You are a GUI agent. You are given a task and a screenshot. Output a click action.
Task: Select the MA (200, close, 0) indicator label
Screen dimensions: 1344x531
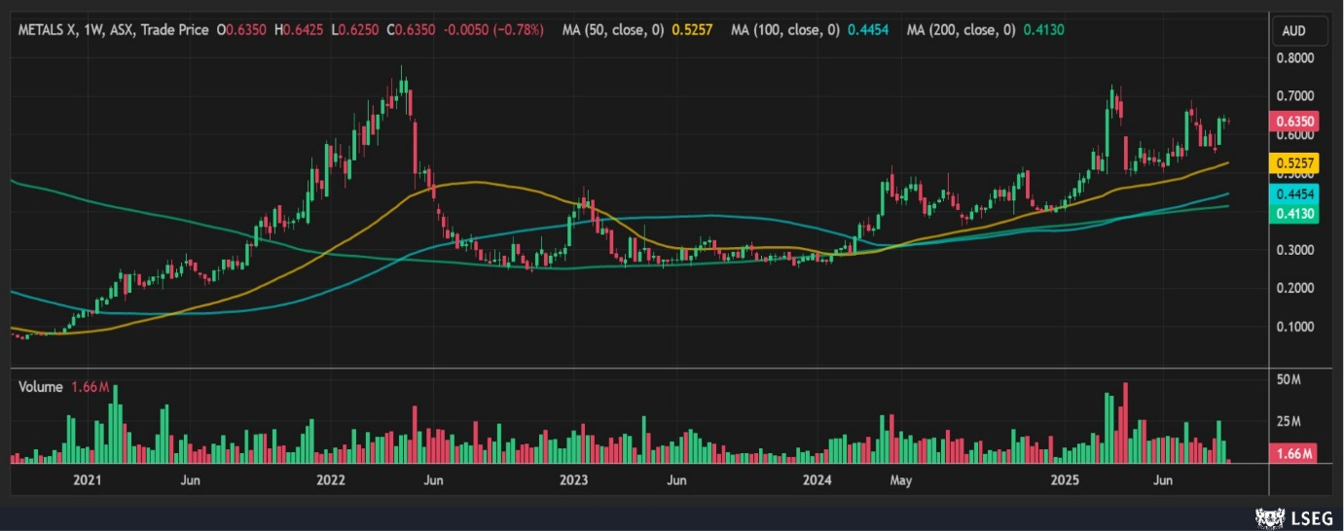pyautogui.click(x=961, y=30)
